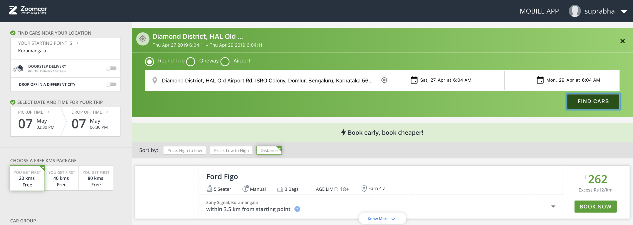Image resolution: width=633 pixels, height=225 pixels.
Task: Toggle Drop Off in a Different City switch
Action: pos(111,84)
